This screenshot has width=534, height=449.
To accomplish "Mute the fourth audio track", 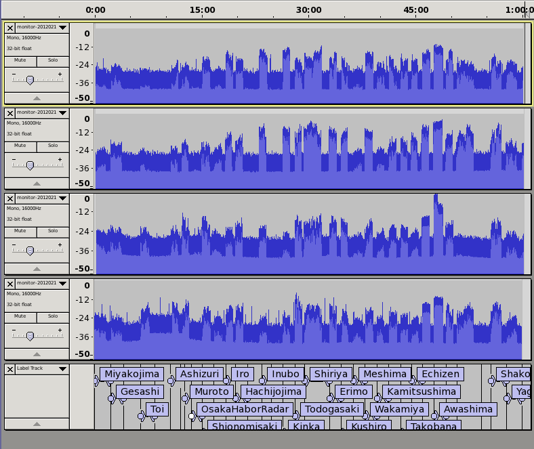I will (x=20, y=316).
